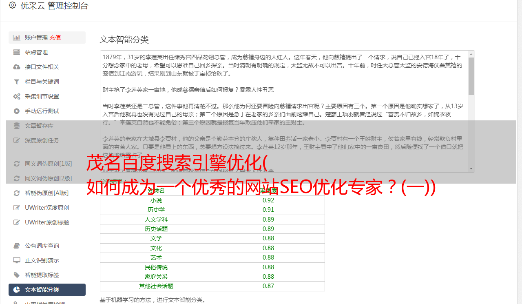
Task: Select the 历史学 category cell
Action: coord(156,210)
